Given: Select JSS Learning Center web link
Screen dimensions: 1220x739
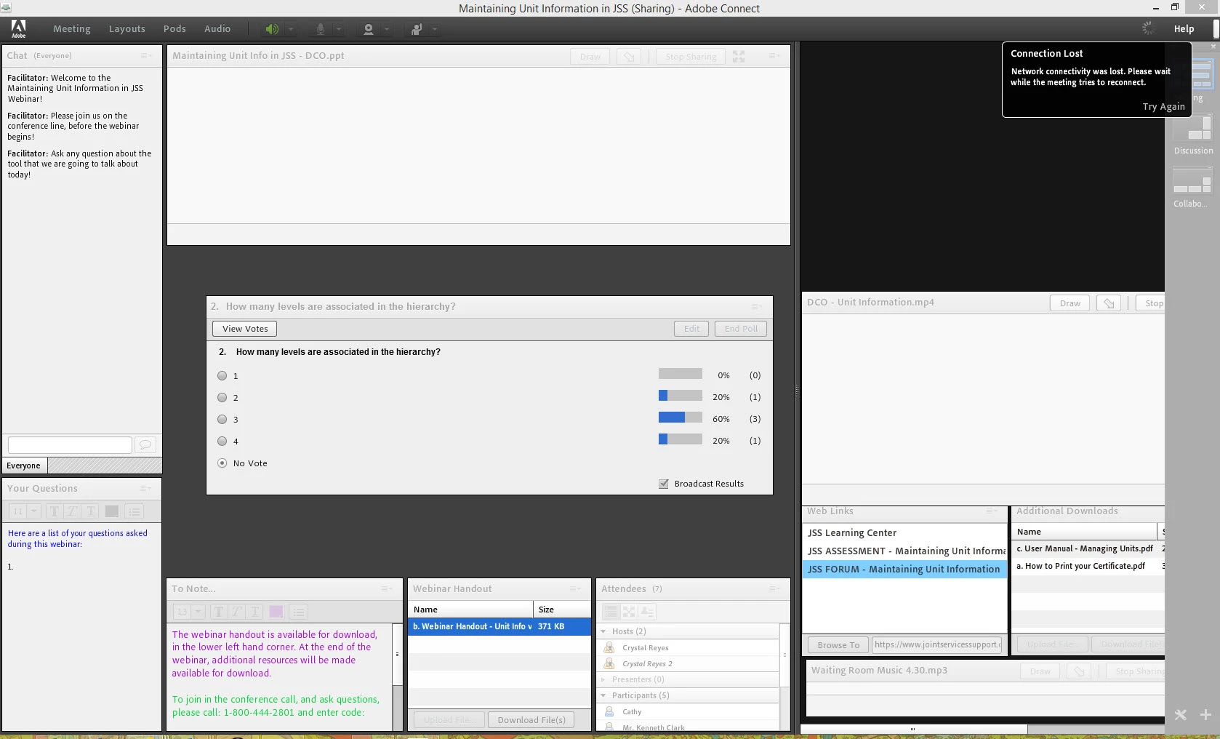Looking at the screenshot, I should tap(904, 532).
